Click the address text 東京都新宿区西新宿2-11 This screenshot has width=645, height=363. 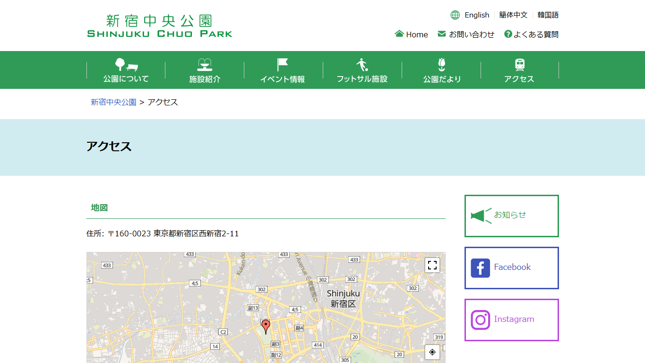pyautogui.click(x=196, y=233)
